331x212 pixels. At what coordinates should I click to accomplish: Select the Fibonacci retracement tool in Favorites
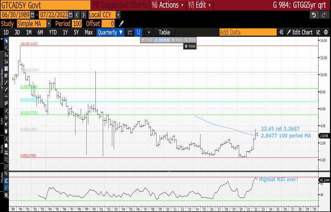tap(6, 69)
